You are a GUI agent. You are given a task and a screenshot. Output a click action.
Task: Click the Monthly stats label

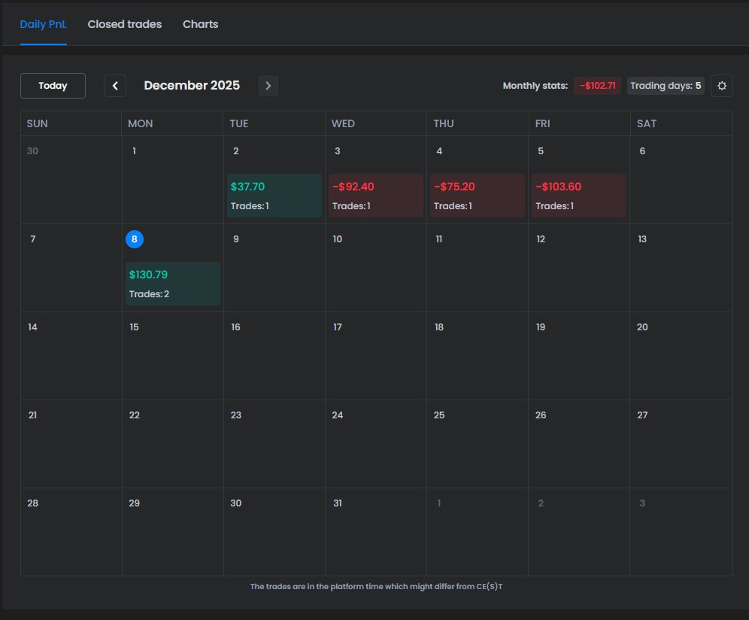tap(535, 86)
